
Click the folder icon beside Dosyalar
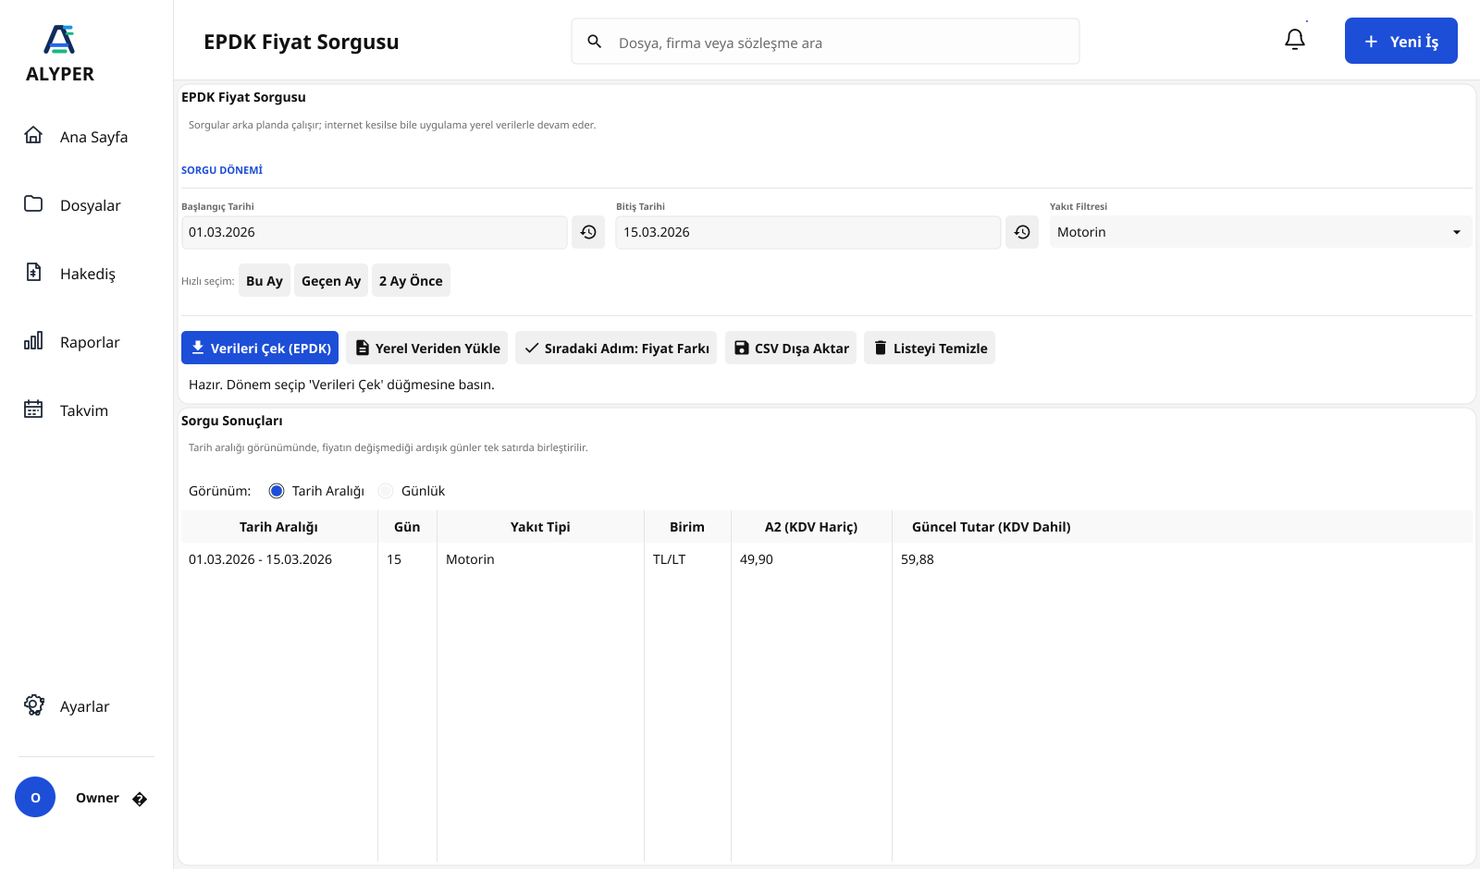click(33, 203)
